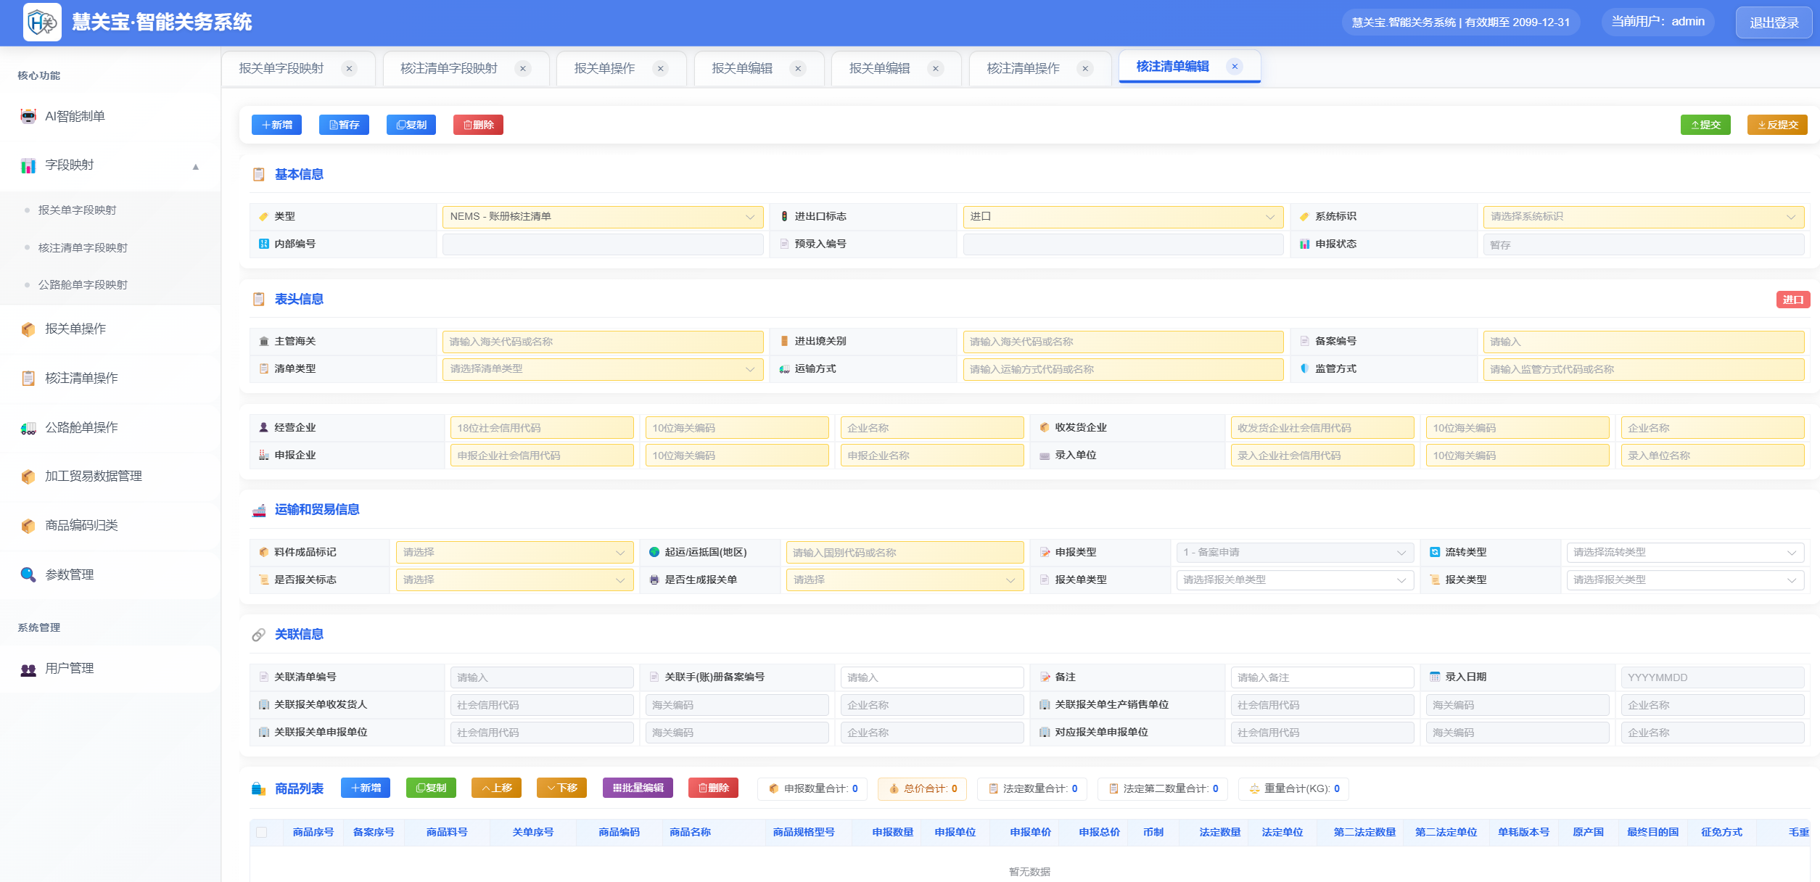Click the 起运/运抵国 input field
Screen dimensions: 1820x882
pos(905,553)
